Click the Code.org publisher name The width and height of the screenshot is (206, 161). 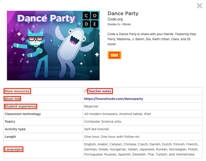(x=115, y=19)
